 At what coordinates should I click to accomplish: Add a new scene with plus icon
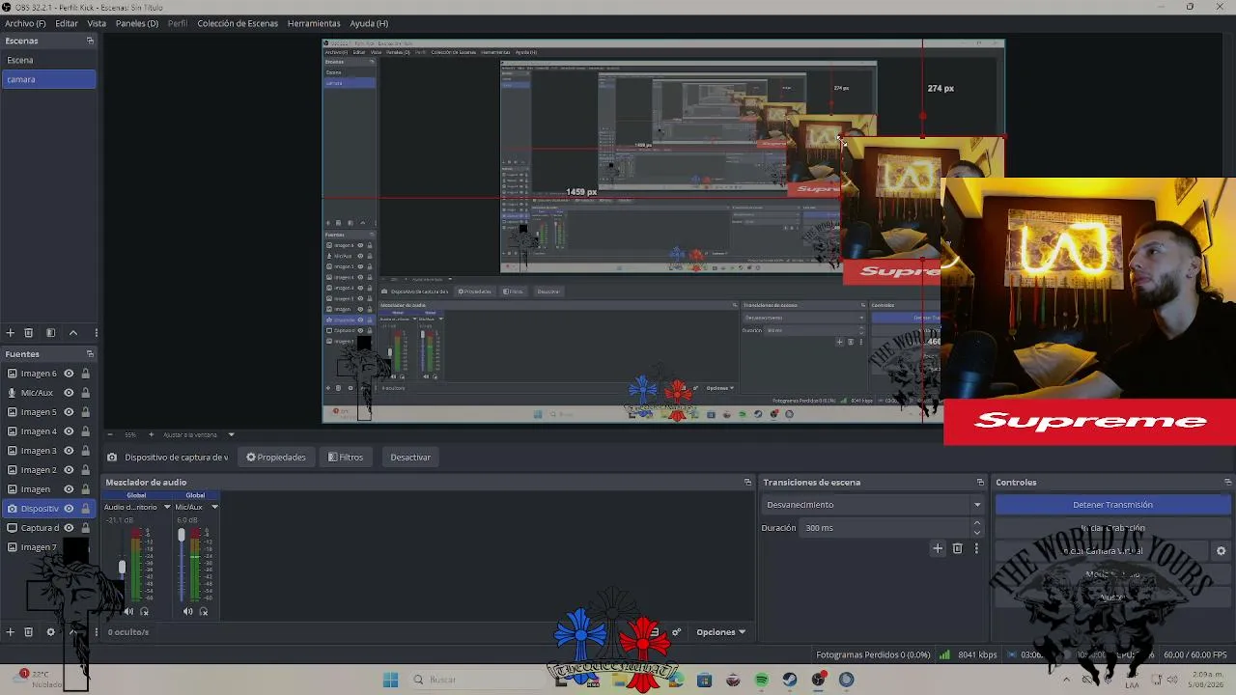(11, 333)
